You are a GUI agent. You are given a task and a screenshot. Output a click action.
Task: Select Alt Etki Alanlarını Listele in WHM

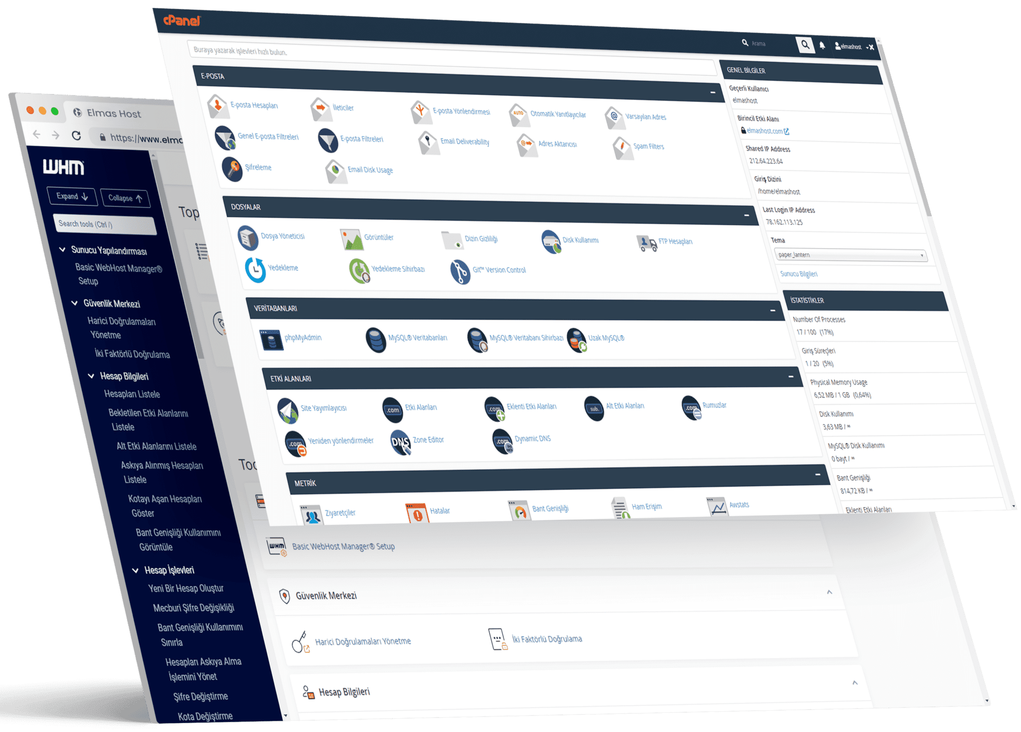(156, 446)
